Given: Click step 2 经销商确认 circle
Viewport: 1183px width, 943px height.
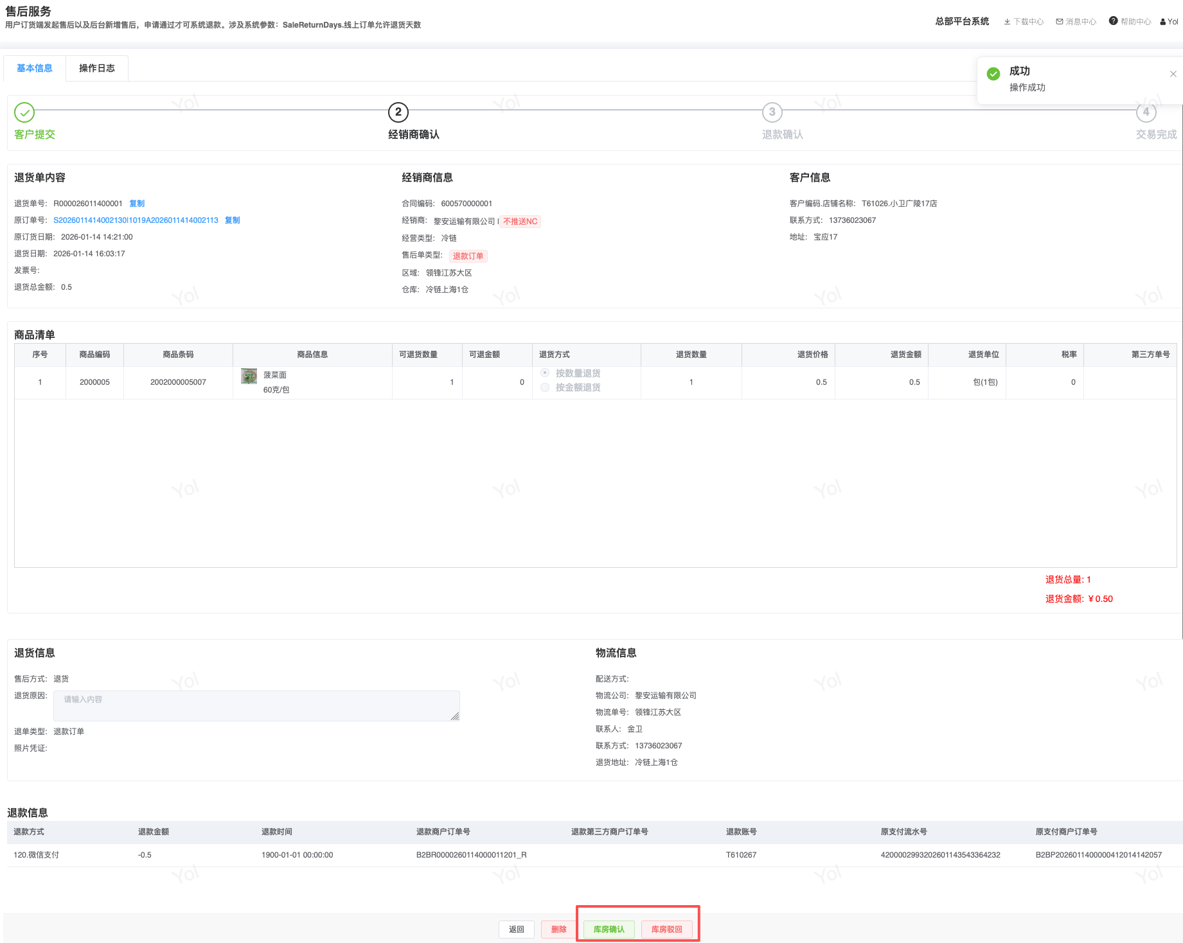Looking at the screenshot, I should tap(398, 112).
